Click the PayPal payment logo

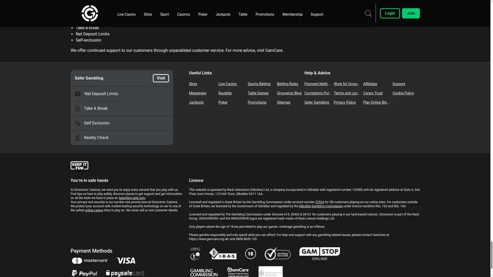84,273
